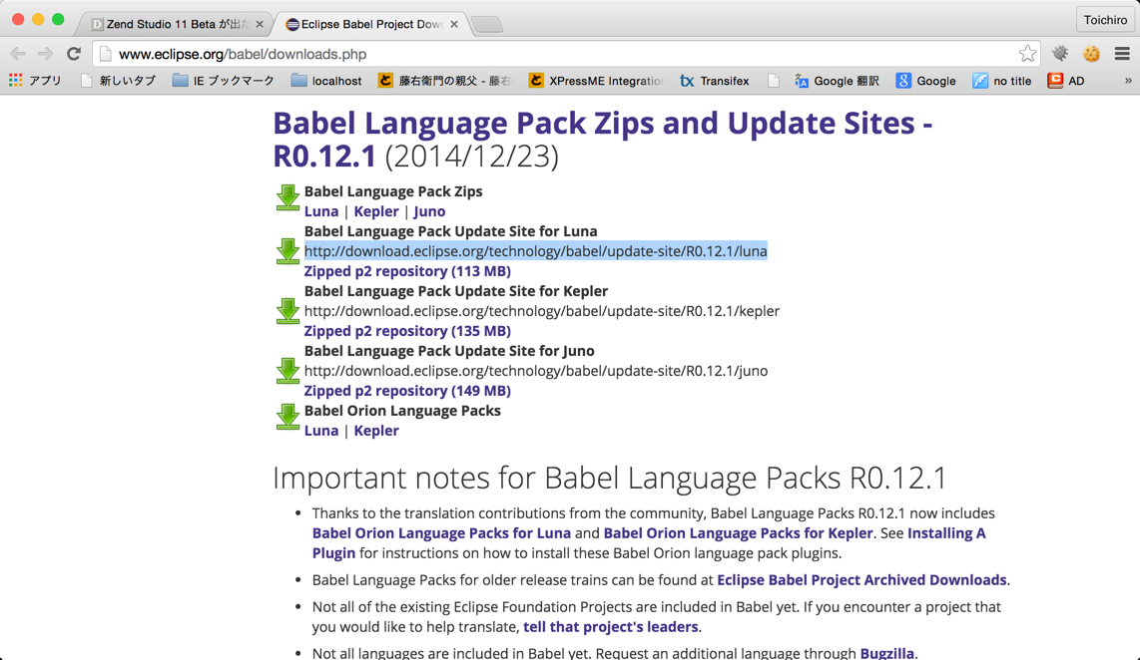
Task: Click the browser back arrow
Action: tap(18, 54)
